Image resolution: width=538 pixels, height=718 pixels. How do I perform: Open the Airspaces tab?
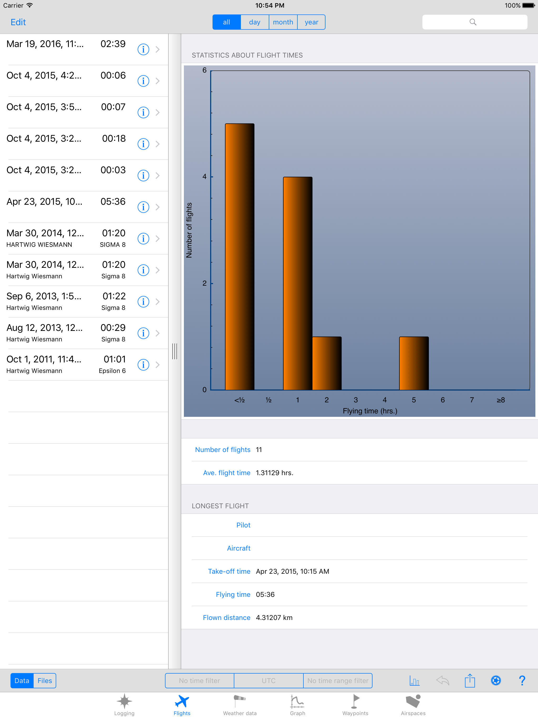(413, 705)
